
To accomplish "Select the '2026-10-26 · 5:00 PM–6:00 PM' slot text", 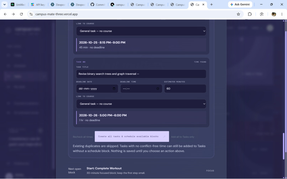I will tap(103, 115).
